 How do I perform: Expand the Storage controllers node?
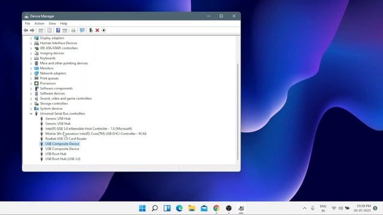point(31,103)
